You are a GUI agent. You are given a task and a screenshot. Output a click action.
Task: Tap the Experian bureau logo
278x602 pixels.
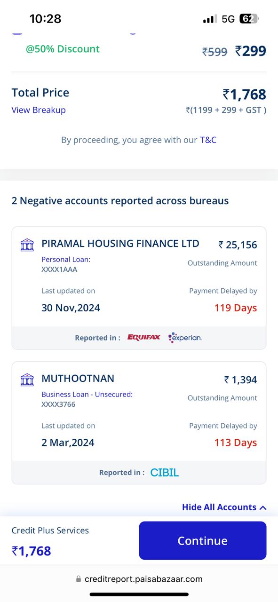[185, 337]
